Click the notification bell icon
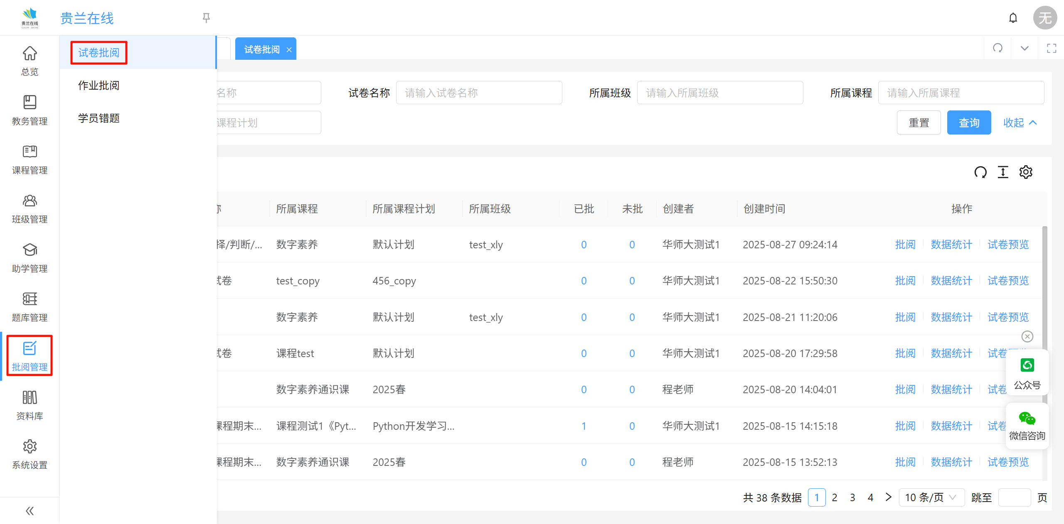 coord(1013,18)
